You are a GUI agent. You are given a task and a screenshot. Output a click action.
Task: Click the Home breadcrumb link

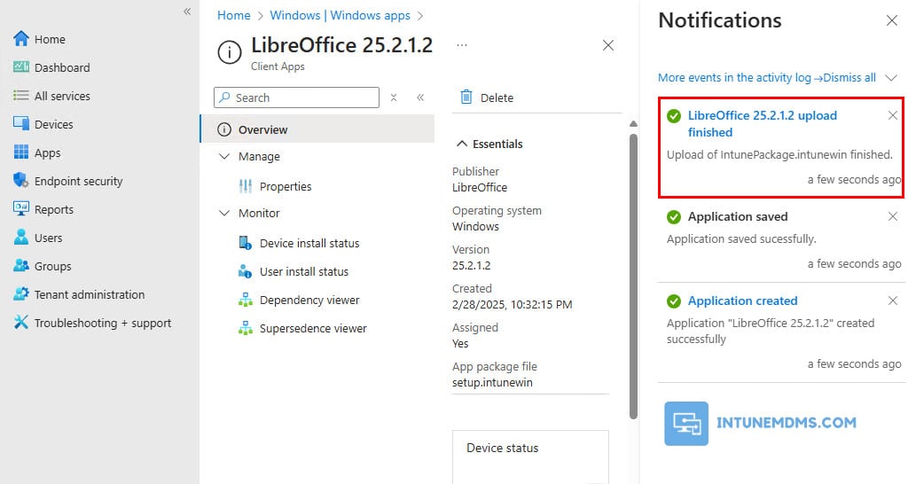click(x=234, y=15)
